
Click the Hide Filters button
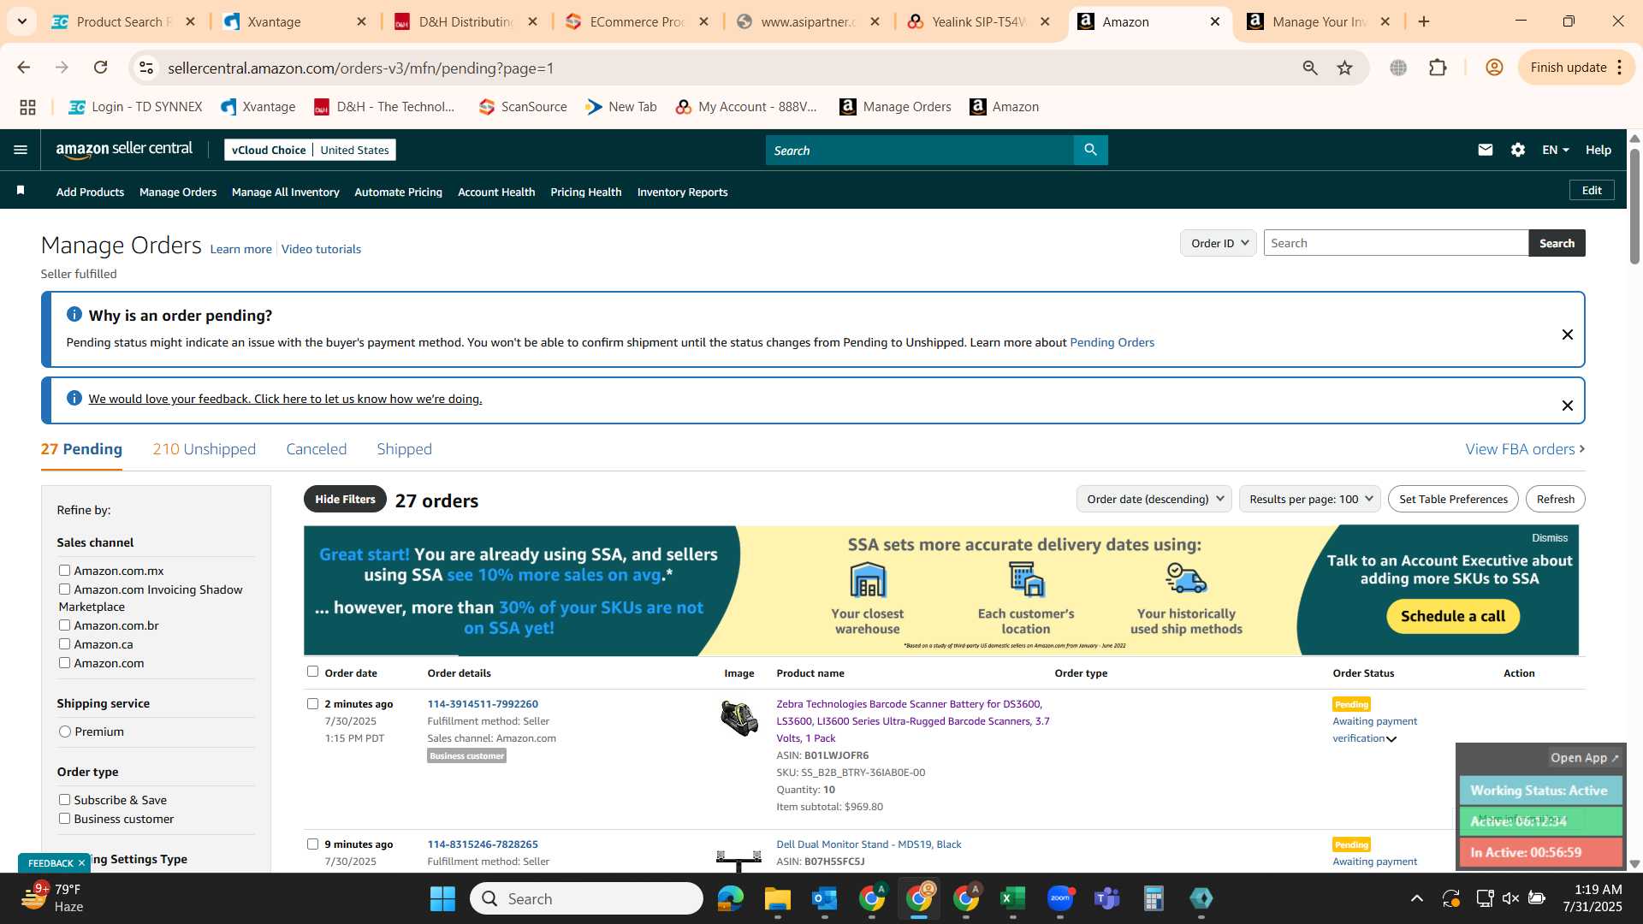(345, 499)
